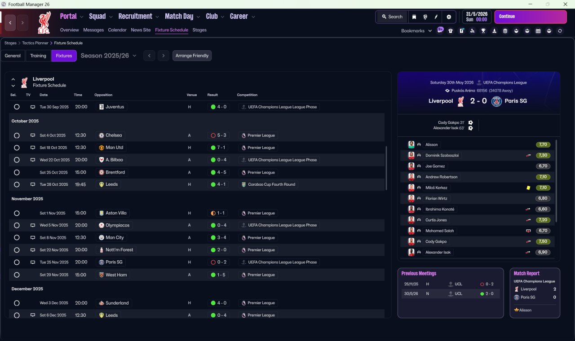Click the pencil edit icon in header

click(x=436, y=17)
